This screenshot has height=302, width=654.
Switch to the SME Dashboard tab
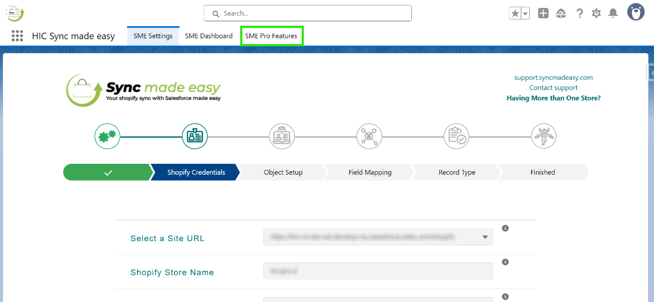coord(209,36)
